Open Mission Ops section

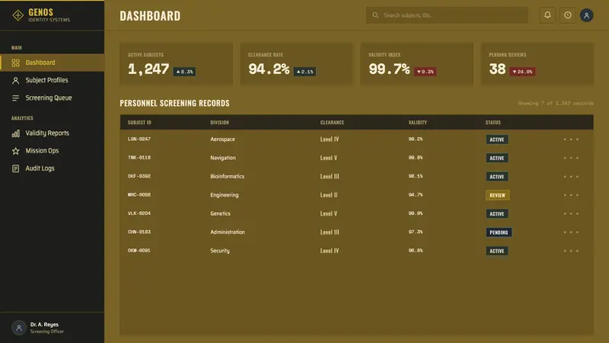(x=52, y=150)
